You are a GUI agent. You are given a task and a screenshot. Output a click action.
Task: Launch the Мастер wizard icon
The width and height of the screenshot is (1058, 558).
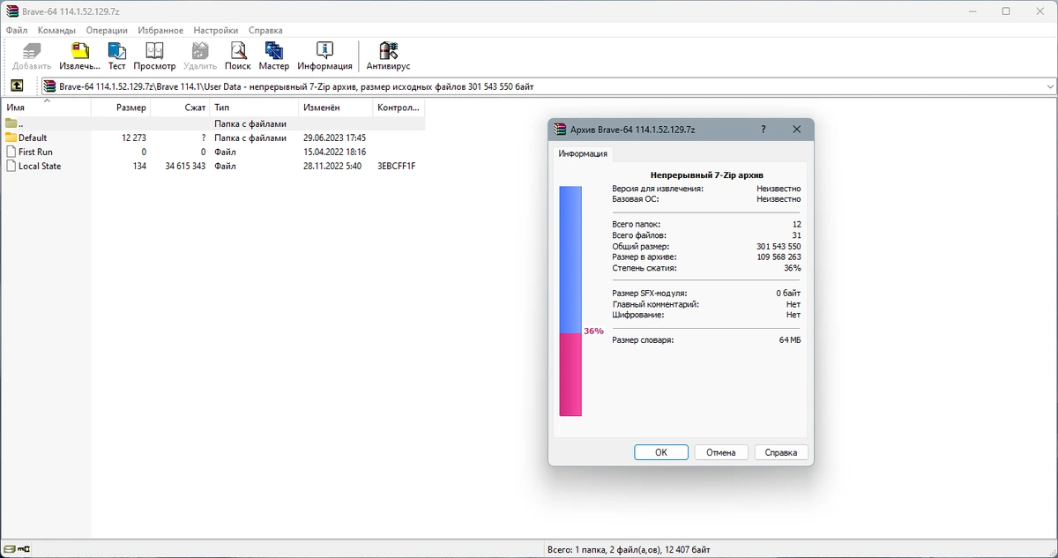pyautogui.click(x=274, y=50)
